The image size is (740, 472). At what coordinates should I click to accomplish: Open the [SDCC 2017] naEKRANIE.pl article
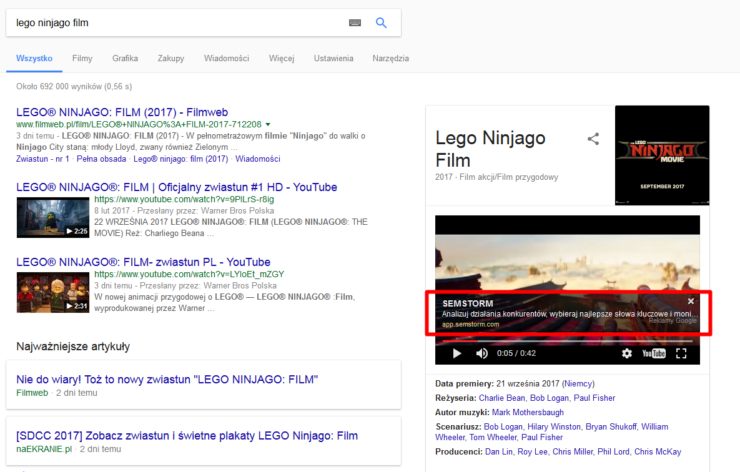click(x=187, y=436)
